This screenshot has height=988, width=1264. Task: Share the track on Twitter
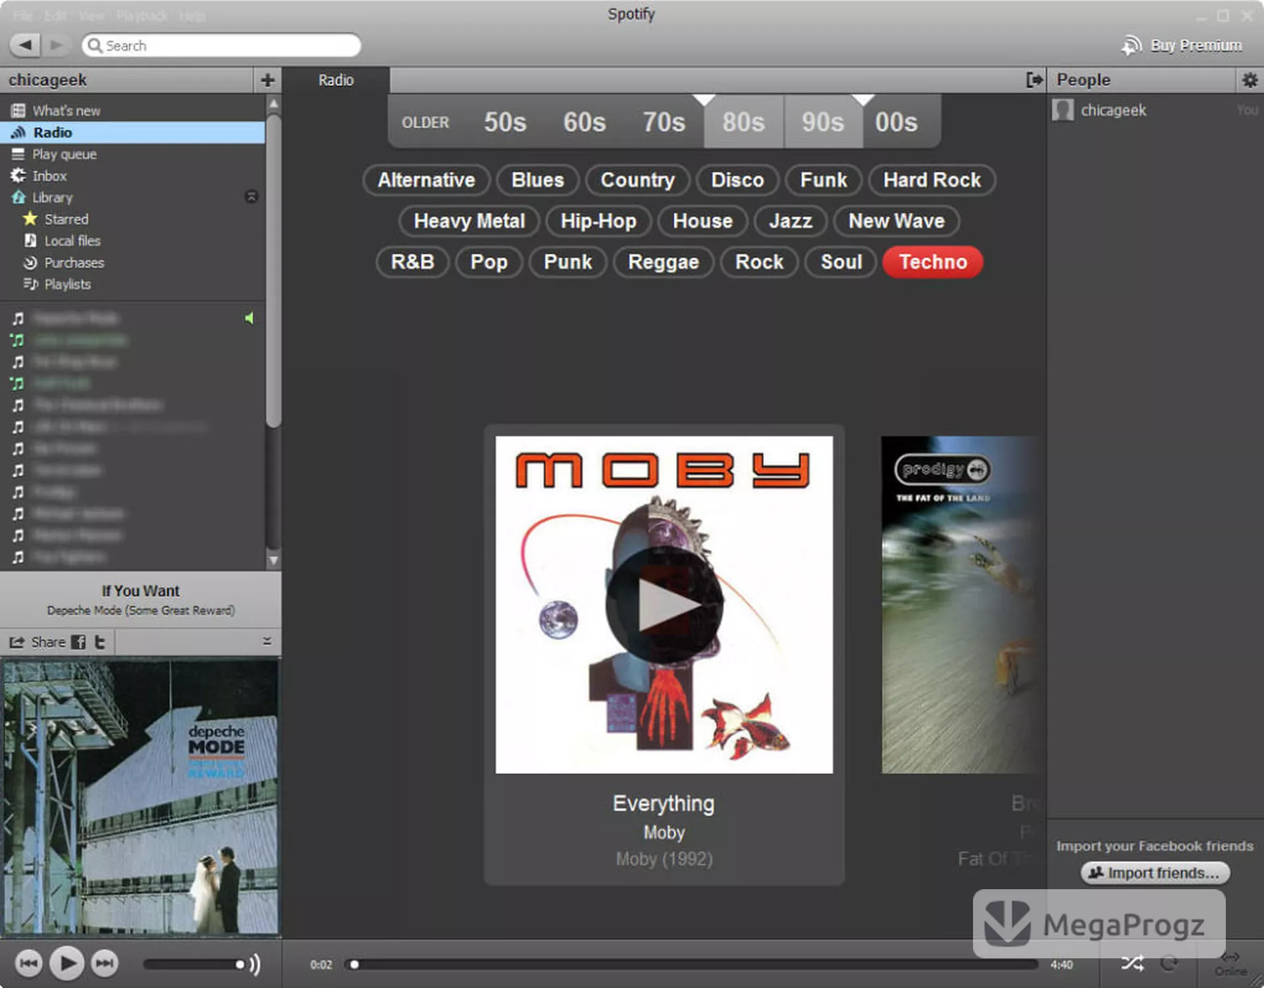100,642
